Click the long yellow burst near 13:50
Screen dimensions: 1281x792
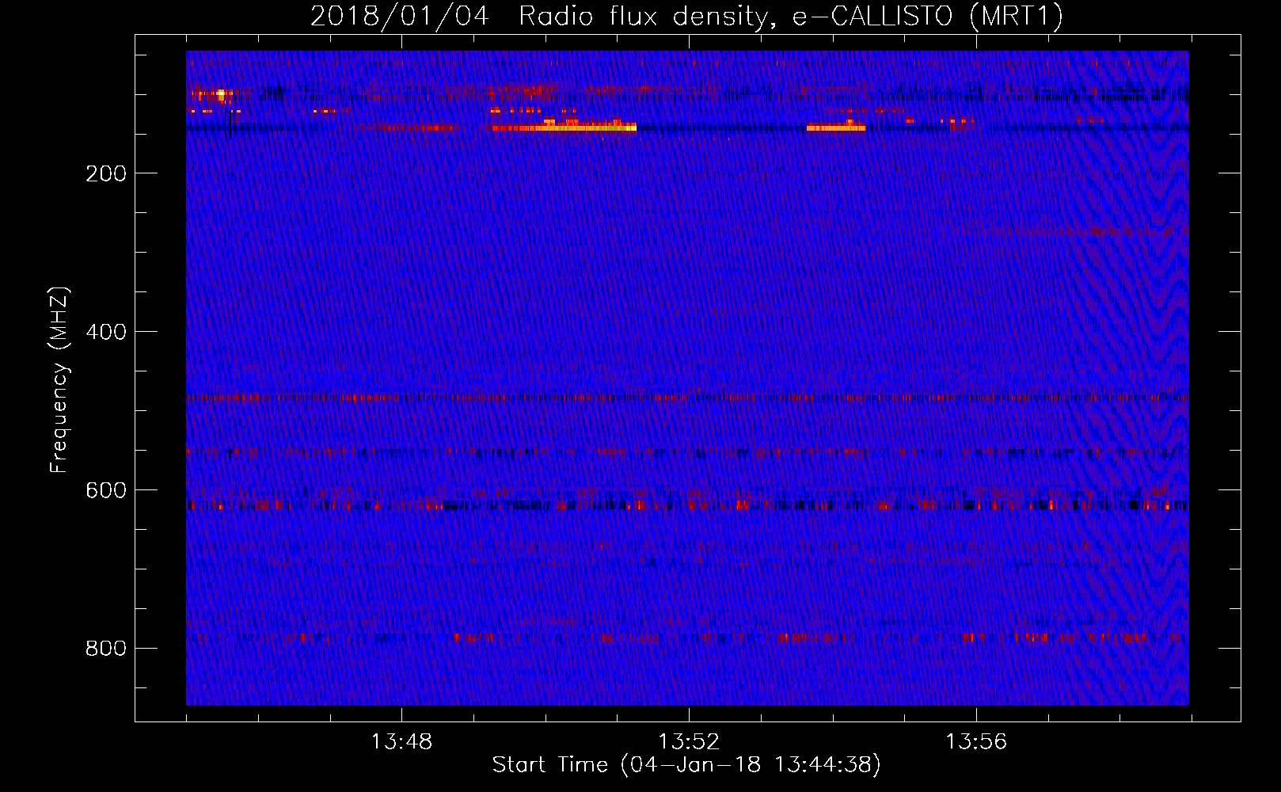tap(564, 128)
